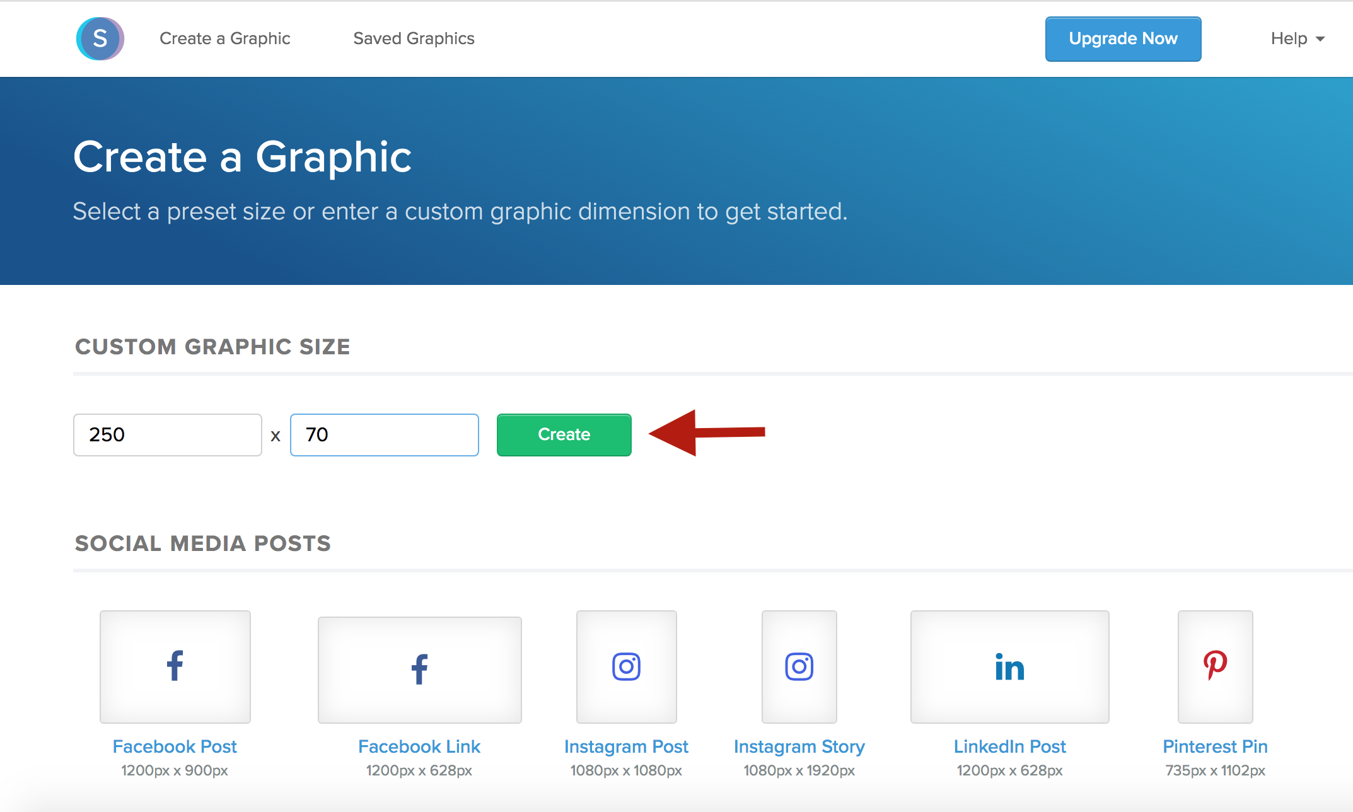Click the Snappa S logo icon
Image resolution: width=1353 pixels, height=812 pixels.
(100, 38)
